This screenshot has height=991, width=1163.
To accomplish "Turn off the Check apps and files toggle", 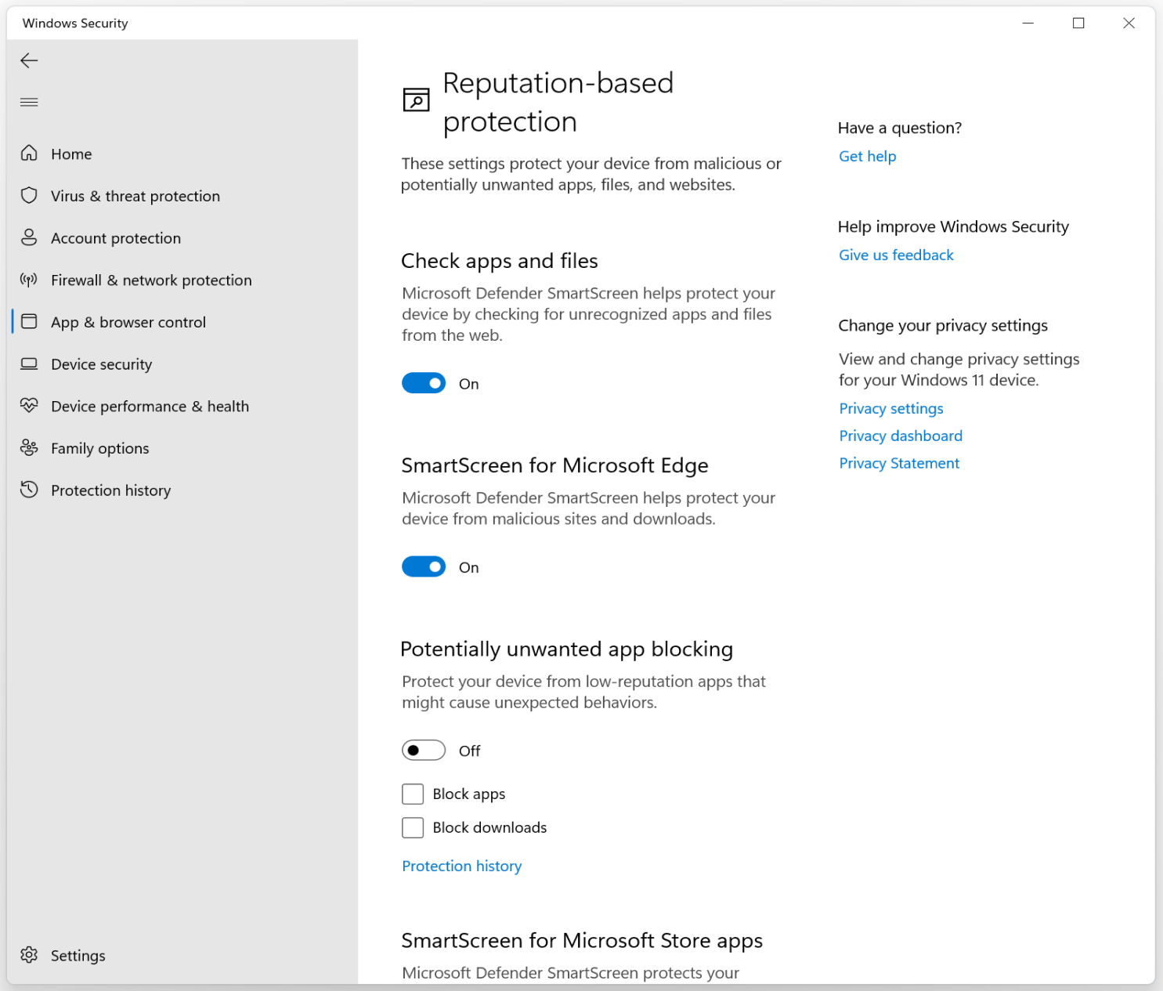I will point(424,383).
